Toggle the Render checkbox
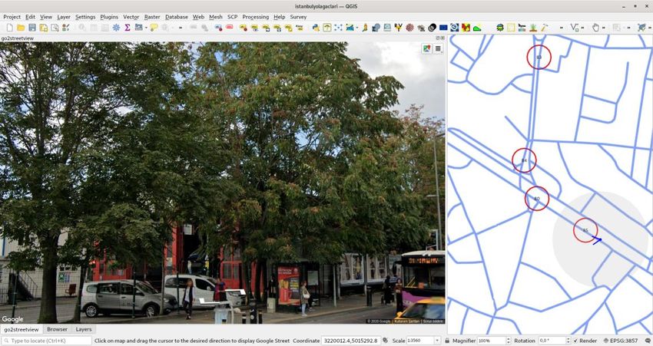The image size is (653, 346). click(576, 341)
